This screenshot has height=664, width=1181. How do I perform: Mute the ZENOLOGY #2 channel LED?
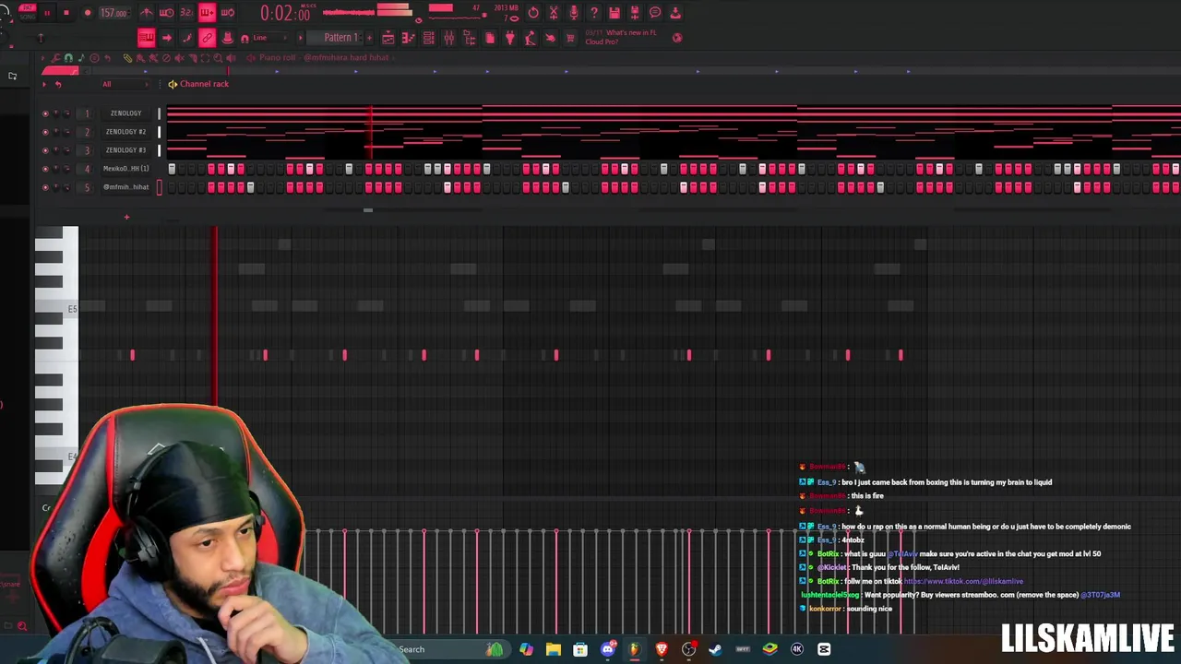45,132
